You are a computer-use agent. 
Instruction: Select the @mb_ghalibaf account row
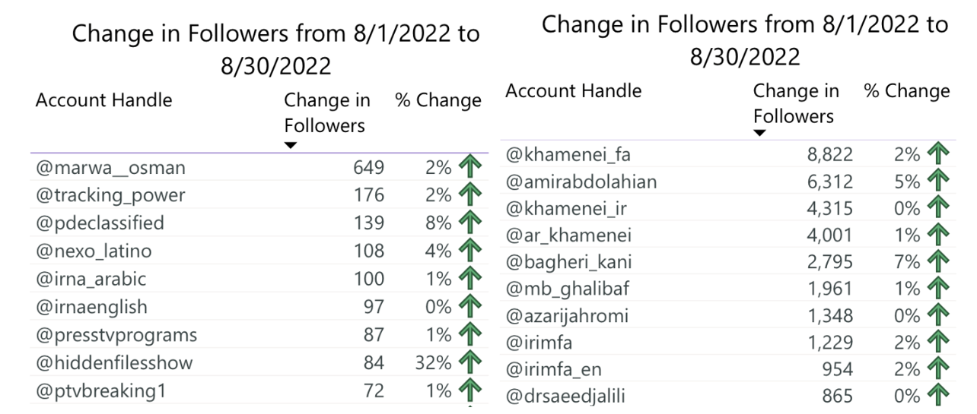click(x=727, y=289)
